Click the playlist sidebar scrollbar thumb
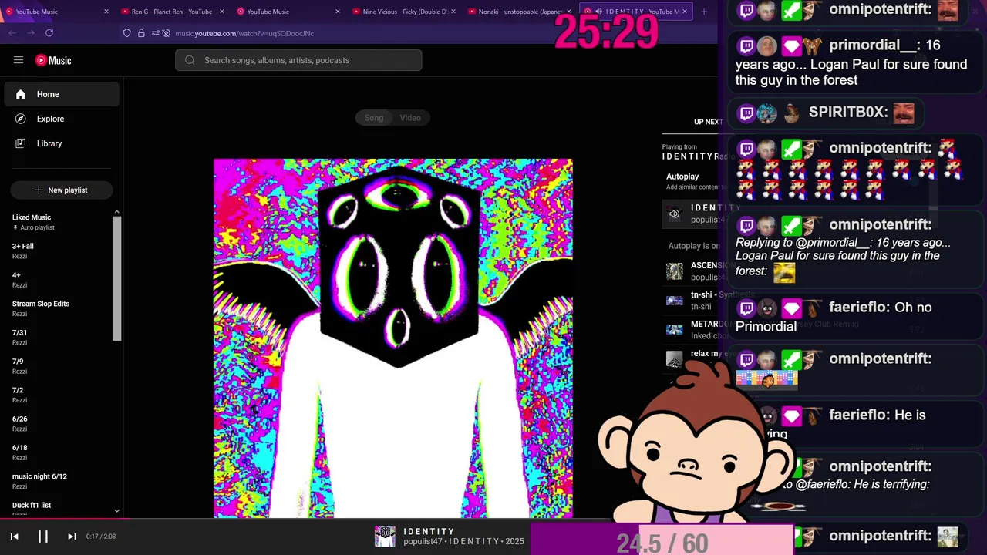 117,278
